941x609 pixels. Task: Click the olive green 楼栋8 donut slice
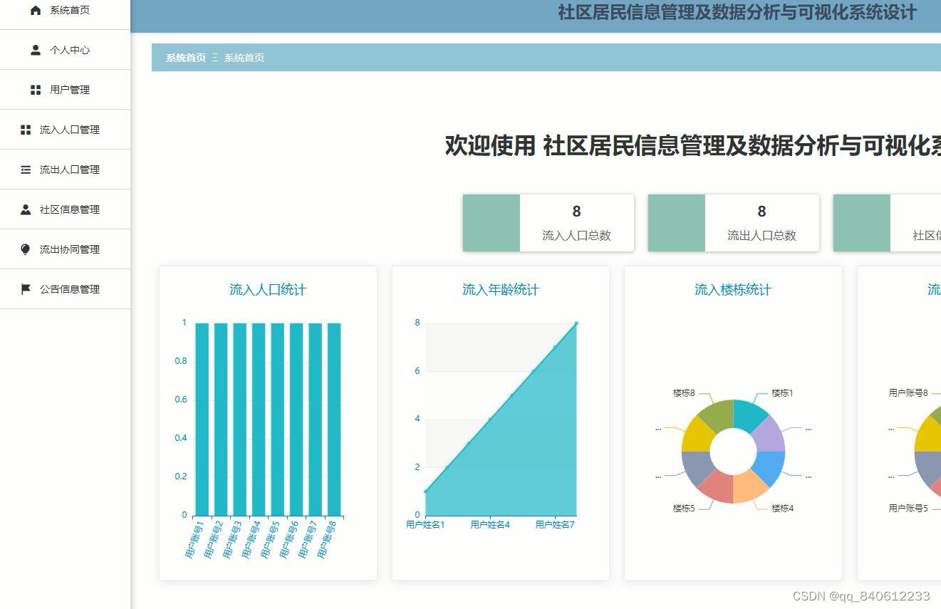[x=718, y=415]
